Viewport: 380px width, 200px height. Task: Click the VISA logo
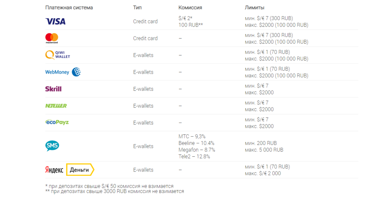point(55,21)
